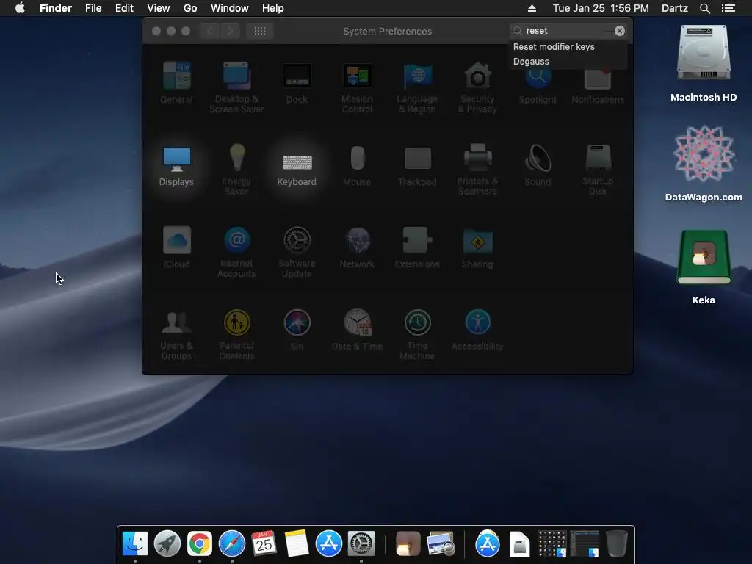Go forward with the toolbar arrow
Screen dimensions: 752x564
[x=230, y=31]
